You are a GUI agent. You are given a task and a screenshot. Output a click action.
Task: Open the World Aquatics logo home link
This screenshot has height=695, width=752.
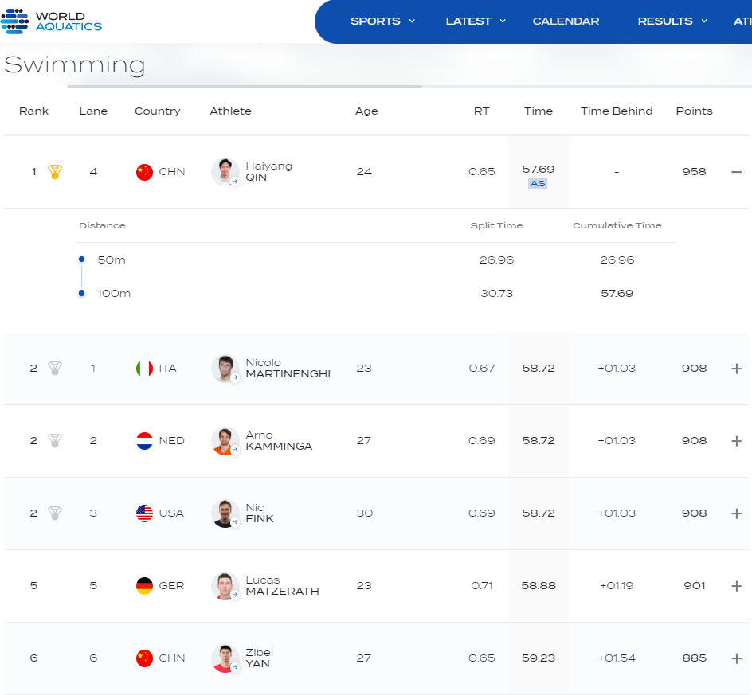pyautogui.click(x=51, y=21)
